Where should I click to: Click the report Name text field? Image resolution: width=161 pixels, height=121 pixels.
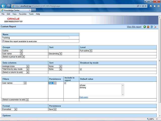[35, 38]
